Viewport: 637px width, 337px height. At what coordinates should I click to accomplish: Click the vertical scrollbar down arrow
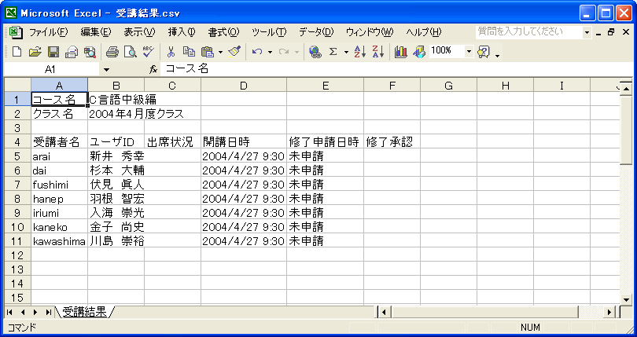[626, 299]
